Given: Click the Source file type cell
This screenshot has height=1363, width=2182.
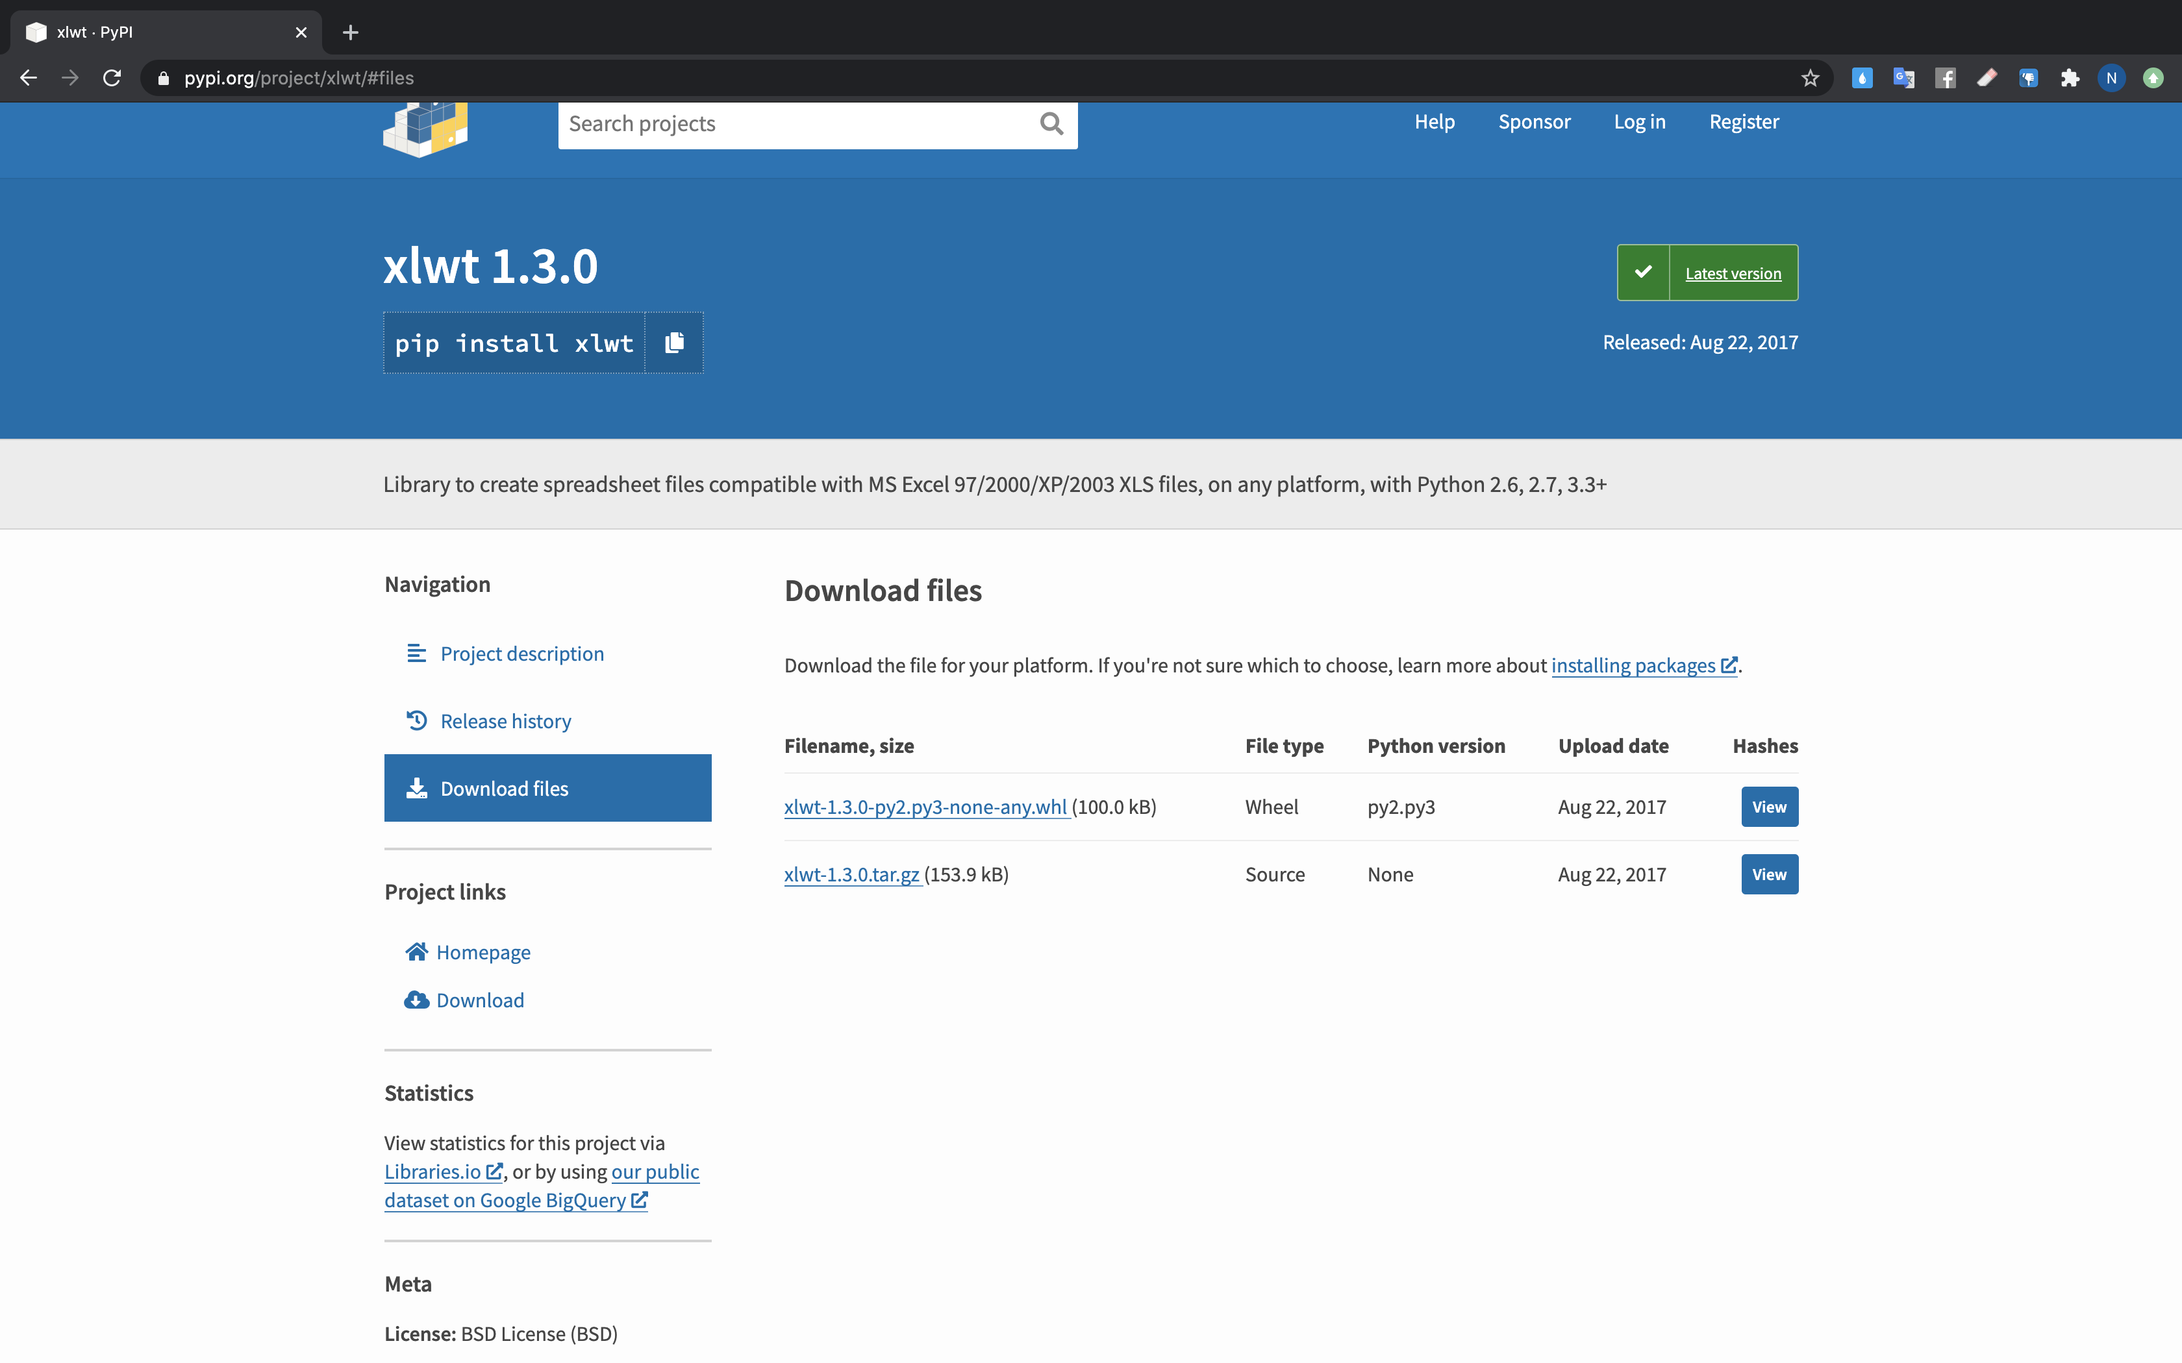Looking at the screenshot, I should [x=1275, y=874].
